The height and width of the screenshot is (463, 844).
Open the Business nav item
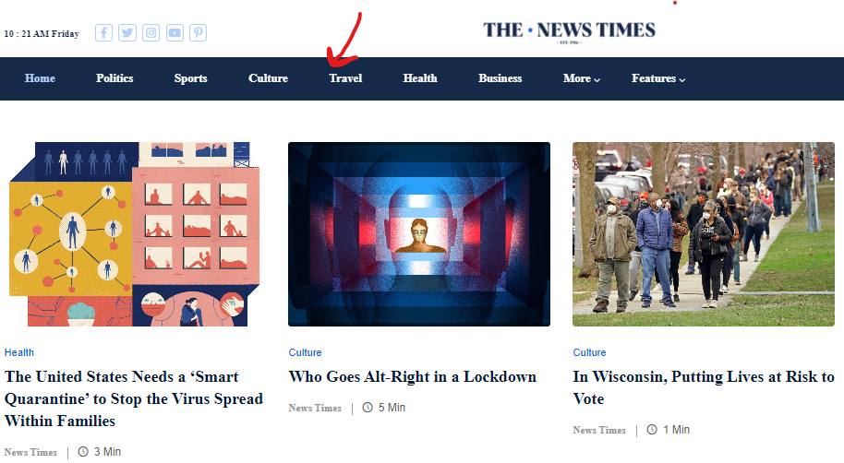pos(500,78)
